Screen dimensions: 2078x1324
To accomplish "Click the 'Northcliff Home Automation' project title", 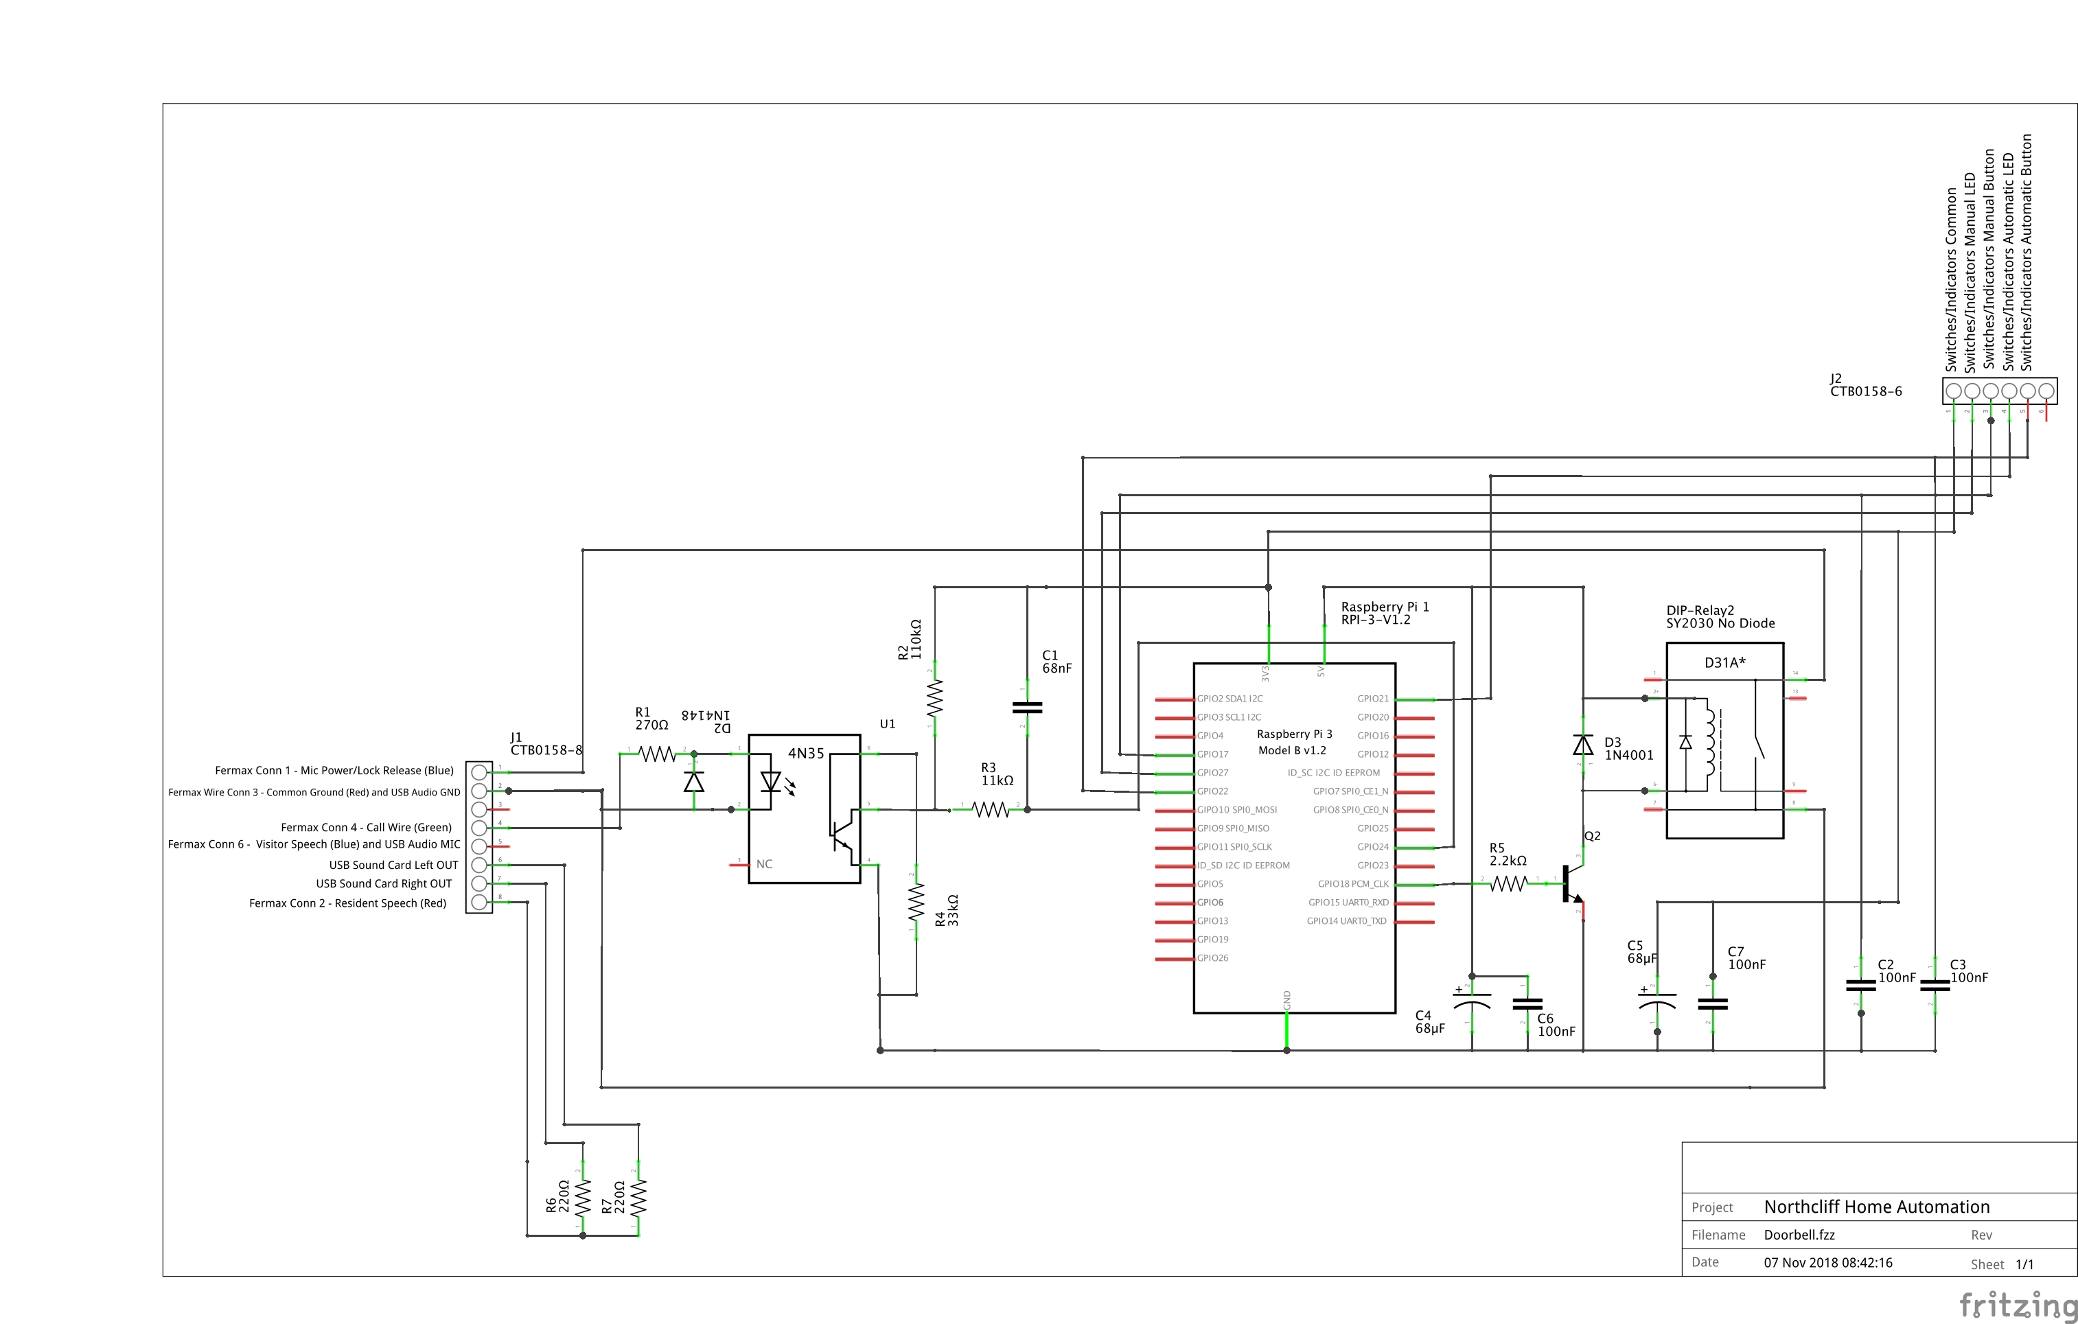I will [1877, 1207].
